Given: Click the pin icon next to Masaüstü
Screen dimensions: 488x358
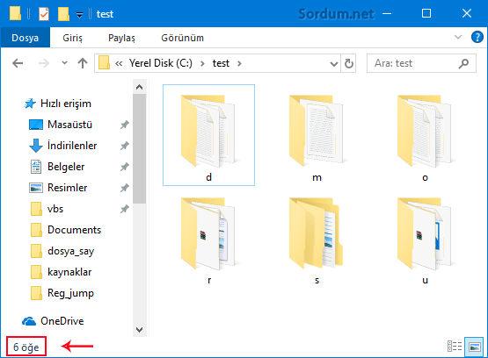Looking at the screenshot, I should 125,125.
